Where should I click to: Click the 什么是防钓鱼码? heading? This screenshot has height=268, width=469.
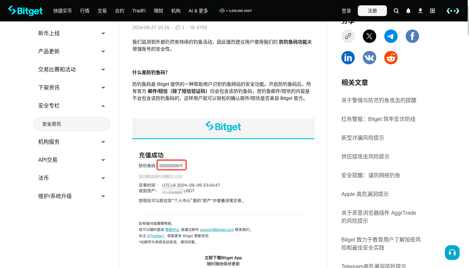(x=150, y=72)
